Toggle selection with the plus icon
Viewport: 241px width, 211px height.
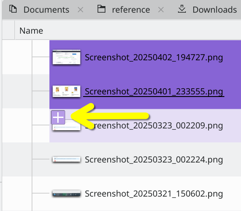(58, 118)
